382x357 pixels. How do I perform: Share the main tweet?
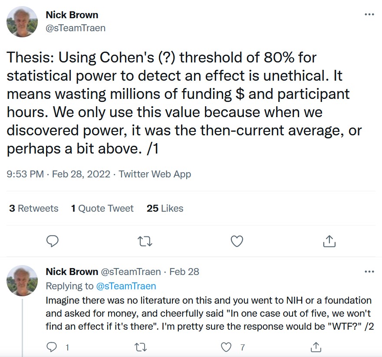(329, 241)
